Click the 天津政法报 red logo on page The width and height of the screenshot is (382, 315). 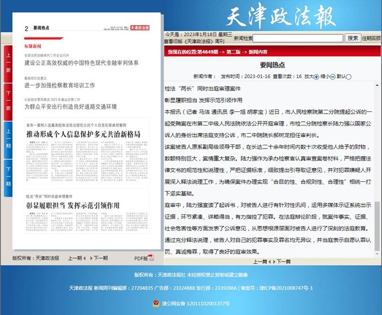140,28
